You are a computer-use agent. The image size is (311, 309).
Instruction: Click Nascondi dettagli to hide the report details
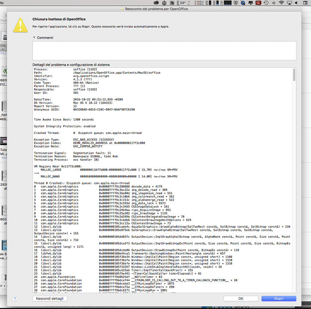50,298
